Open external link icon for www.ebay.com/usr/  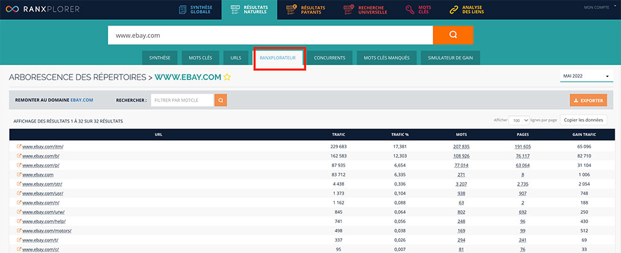click(19, 193)
